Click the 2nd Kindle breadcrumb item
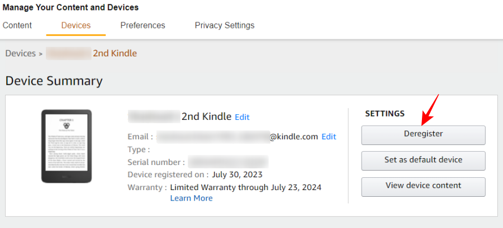503x228 pixels. pyautogui.click(x=115, y=54)
